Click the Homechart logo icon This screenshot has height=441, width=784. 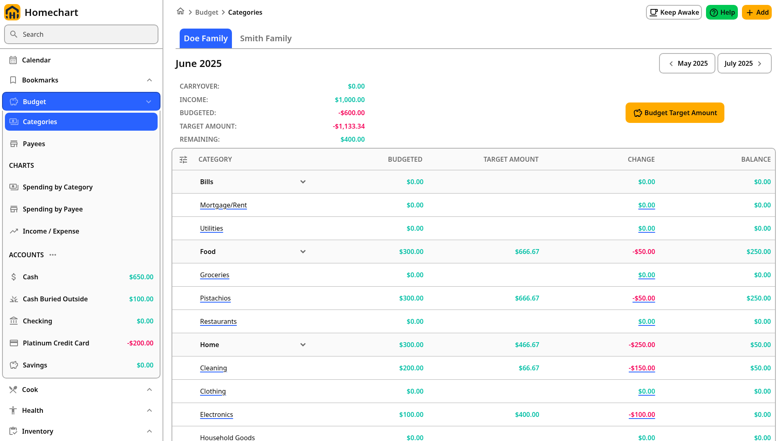tap(12, 12)
